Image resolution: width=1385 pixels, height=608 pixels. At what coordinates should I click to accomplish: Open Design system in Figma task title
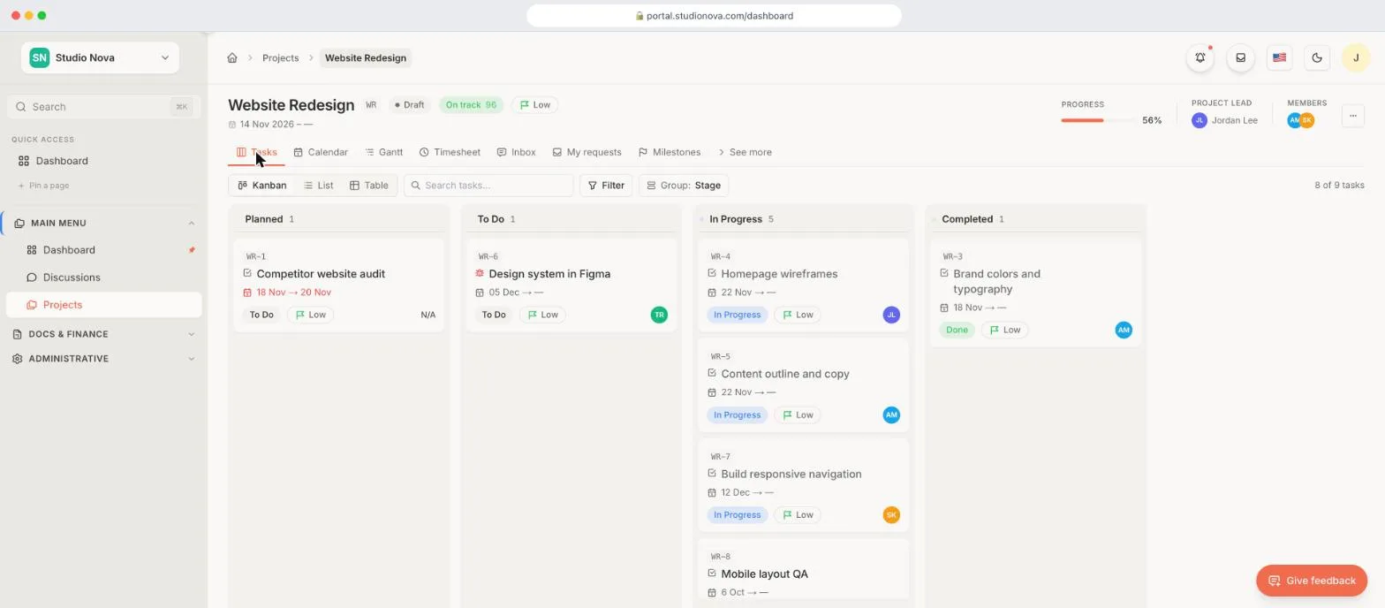[x=549, y=274]
